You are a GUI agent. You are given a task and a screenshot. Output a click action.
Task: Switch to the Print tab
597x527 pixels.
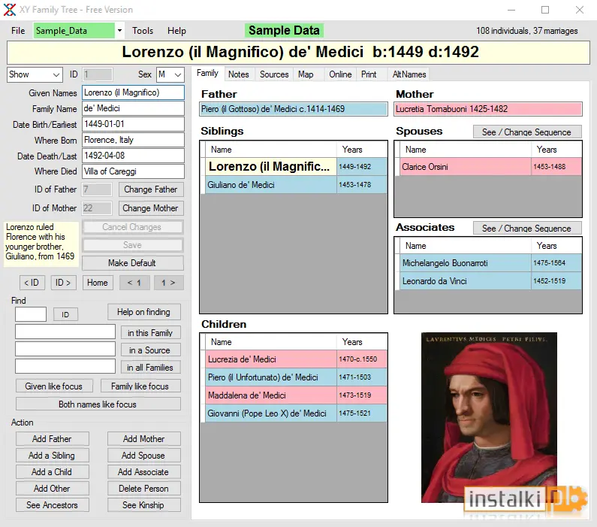tap(369, 74)
